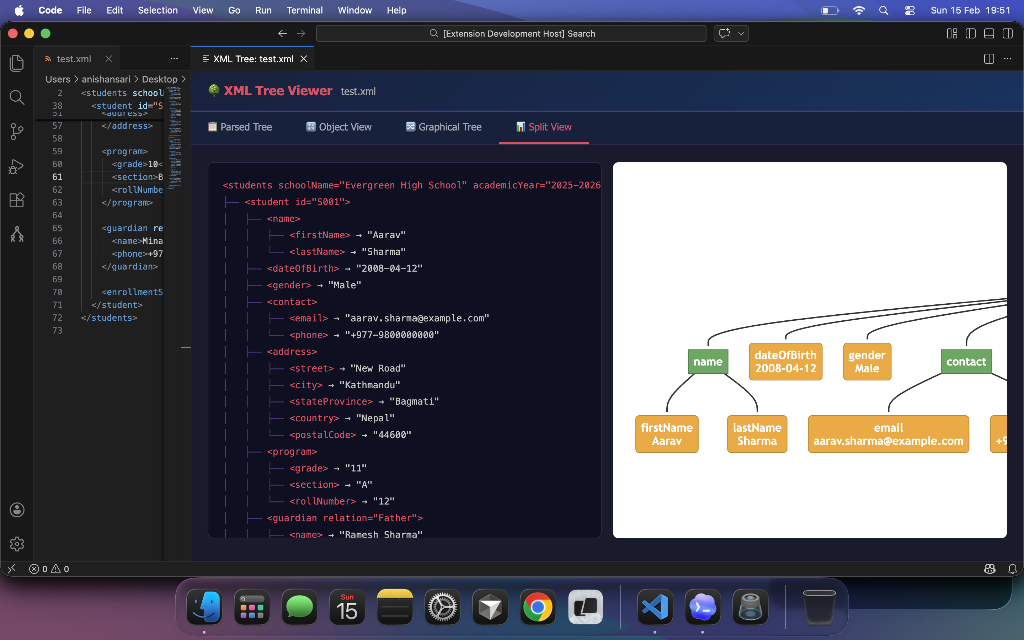Toggle the primary side bar layout button

(x=970, y=33)
